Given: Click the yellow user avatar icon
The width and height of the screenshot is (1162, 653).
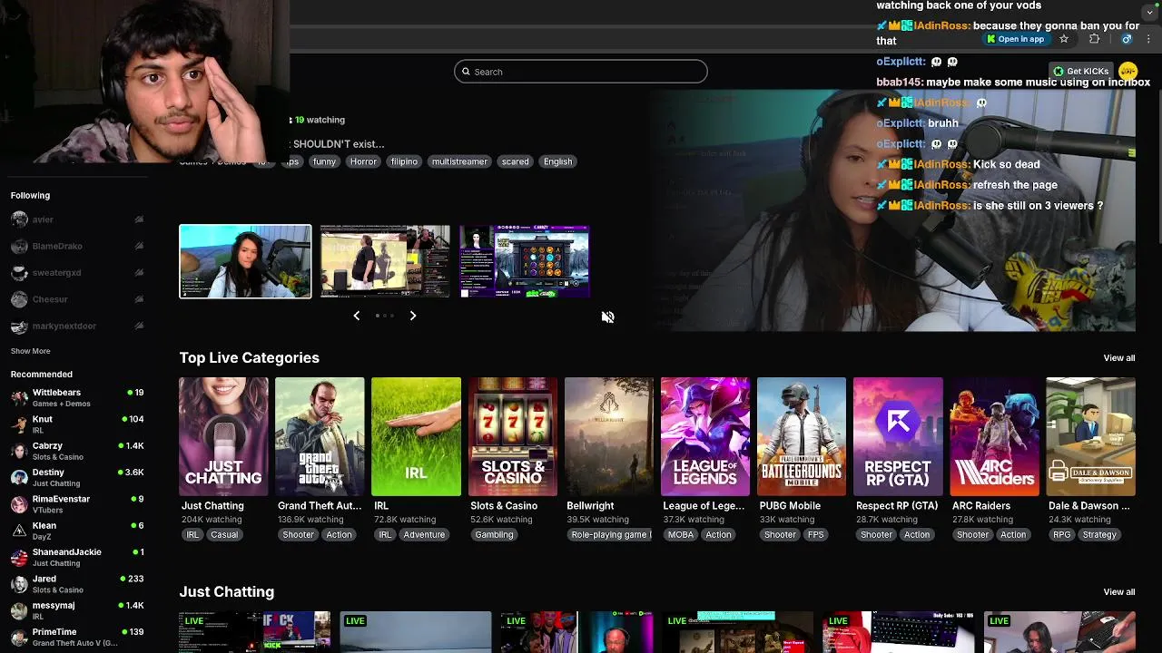Looking at the screenshot, I should (1128, 71).
